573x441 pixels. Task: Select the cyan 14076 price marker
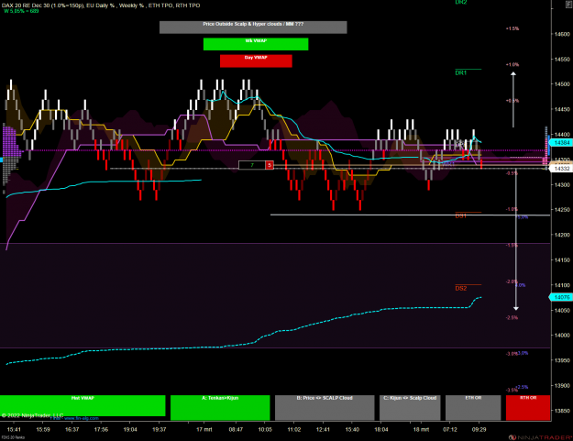tap(561, 297)
